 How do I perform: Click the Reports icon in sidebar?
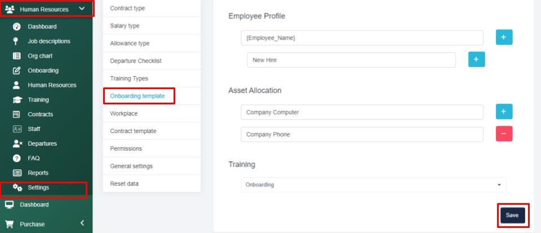[16, 173]
